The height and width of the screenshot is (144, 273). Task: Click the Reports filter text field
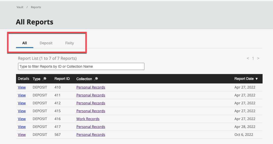tap(81, 66)
